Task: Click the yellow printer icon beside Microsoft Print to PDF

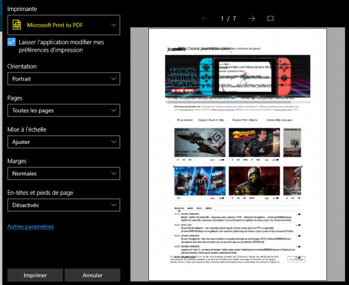Action: coord(17,24)
